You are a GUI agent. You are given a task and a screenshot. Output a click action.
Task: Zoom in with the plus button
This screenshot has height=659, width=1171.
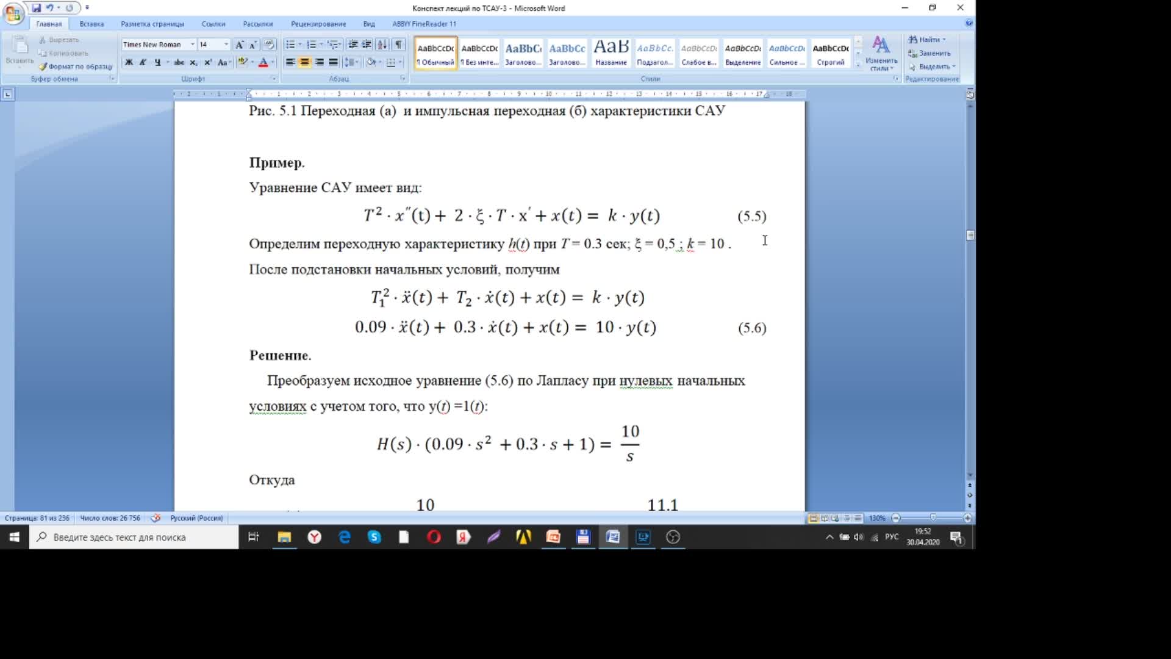pyautogui.click(x=967, y=518)
